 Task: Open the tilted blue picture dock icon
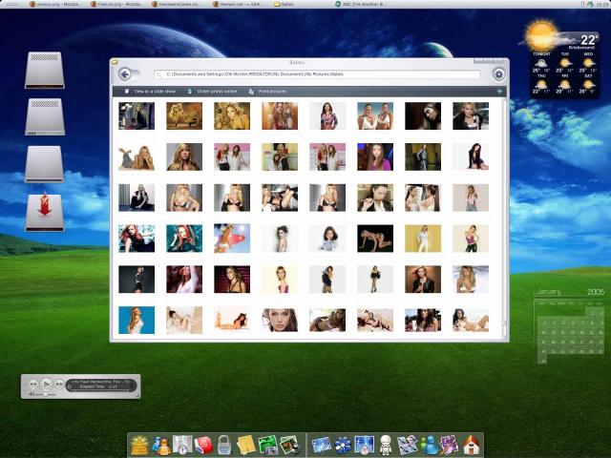[322, 446]
